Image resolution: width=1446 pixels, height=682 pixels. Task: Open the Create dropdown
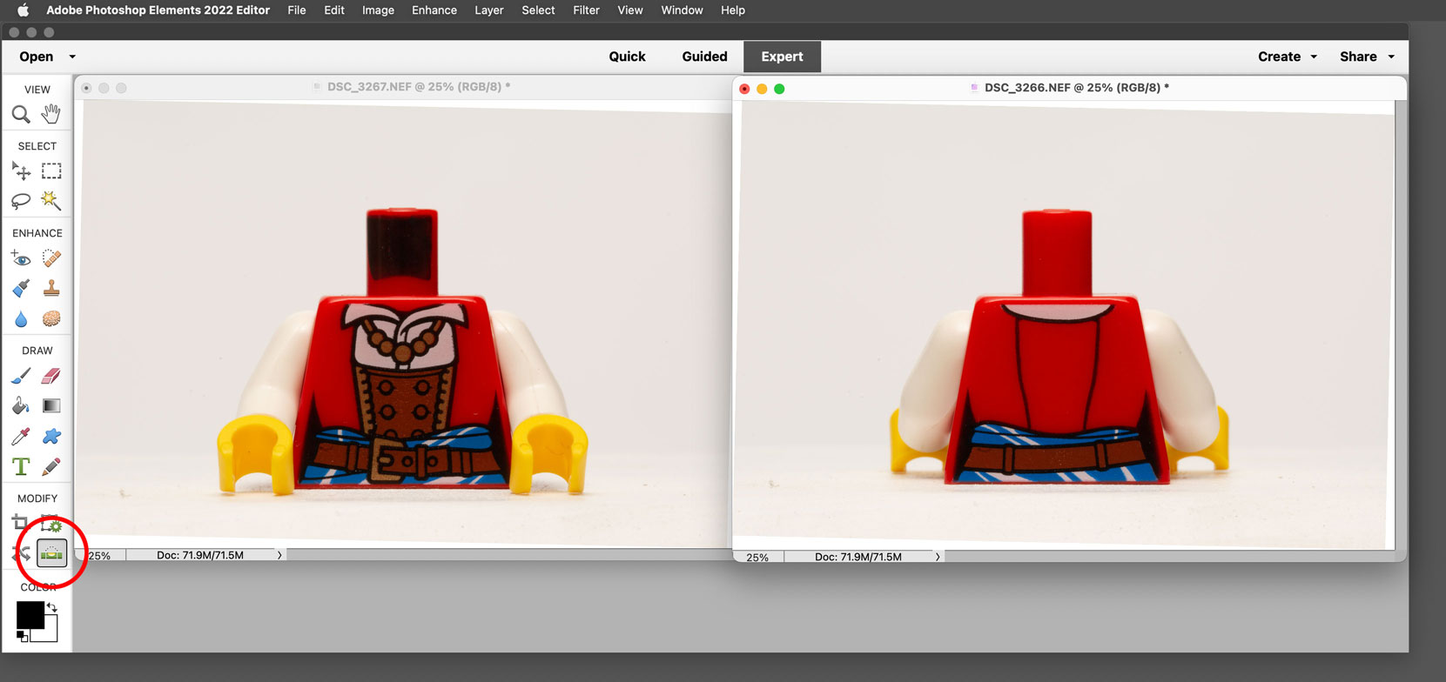pos(1288,57)
